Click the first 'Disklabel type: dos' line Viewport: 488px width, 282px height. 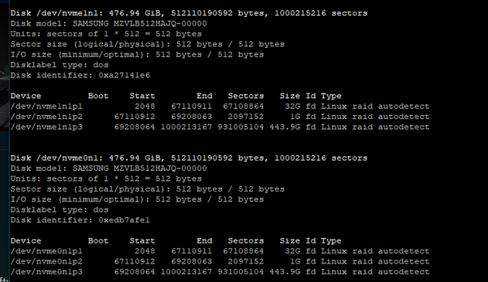pyautogui.click(x=60, y=65)
